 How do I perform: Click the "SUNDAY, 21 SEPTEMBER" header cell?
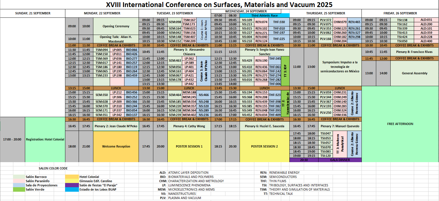point(33,13)
